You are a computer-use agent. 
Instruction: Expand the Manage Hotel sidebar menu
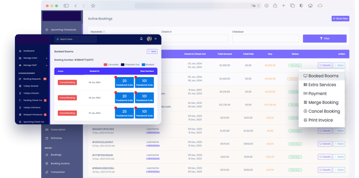(33, 58)
